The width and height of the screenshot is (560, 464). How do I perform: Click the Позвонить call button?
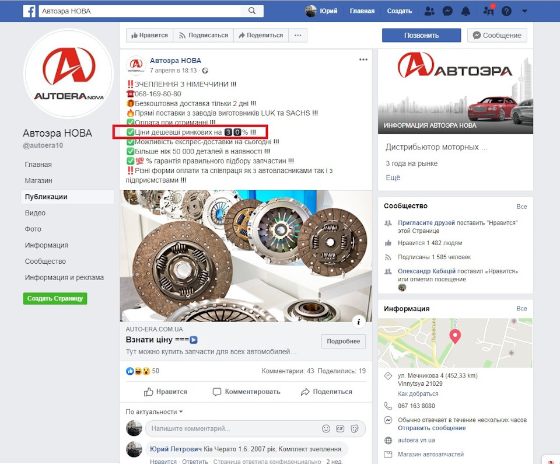coord(421,36)
